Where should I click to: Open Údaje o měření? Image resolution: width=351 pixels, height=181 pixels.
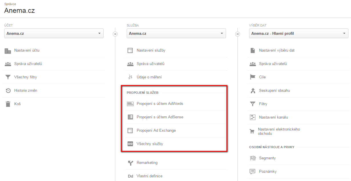[149, 77]
